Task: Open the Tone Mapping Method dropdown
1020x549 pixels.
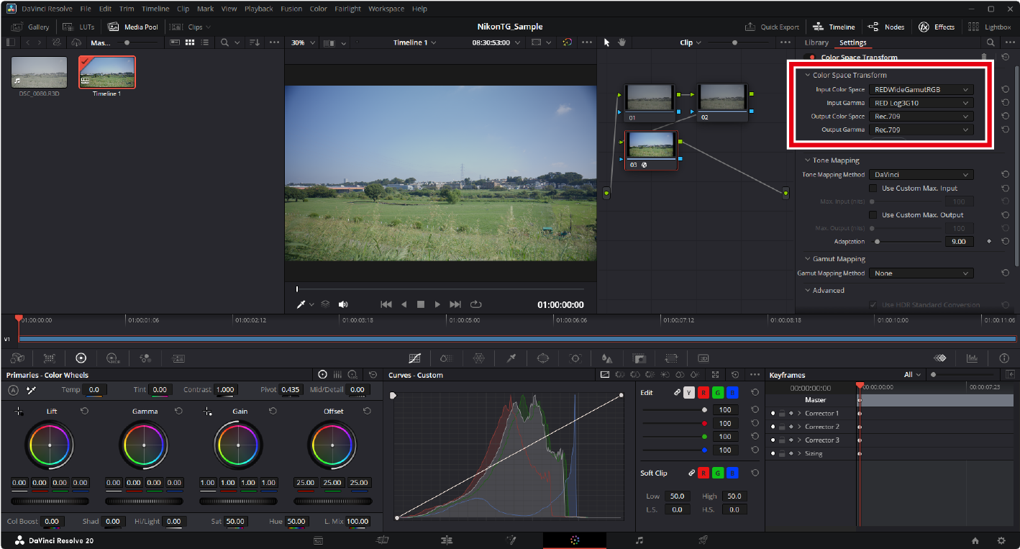Action: pos(920,175)
